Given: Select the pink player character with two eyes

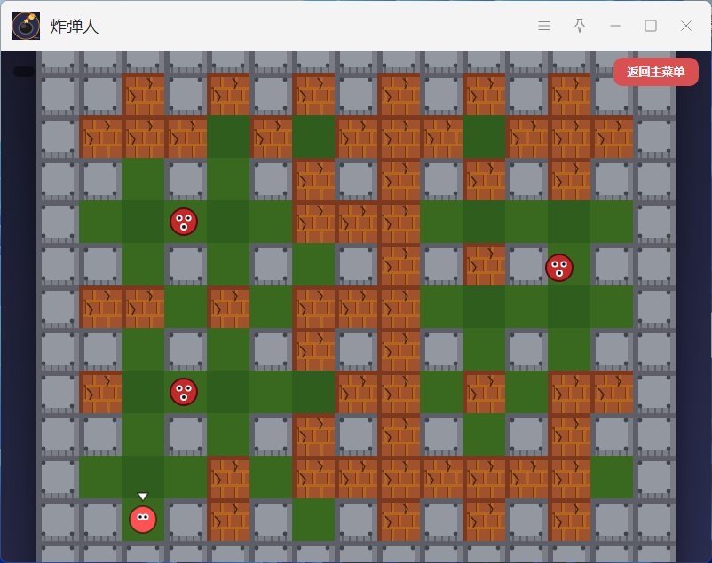Looking at the screenshot, I should point(143,520).
